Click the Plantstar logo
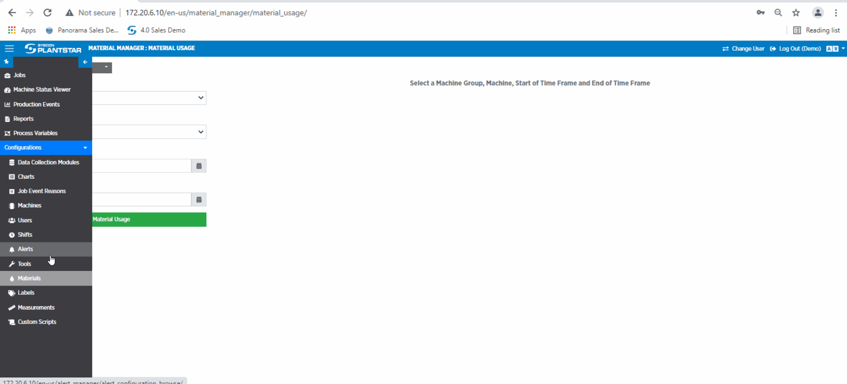847x384 pixels. 53,49
